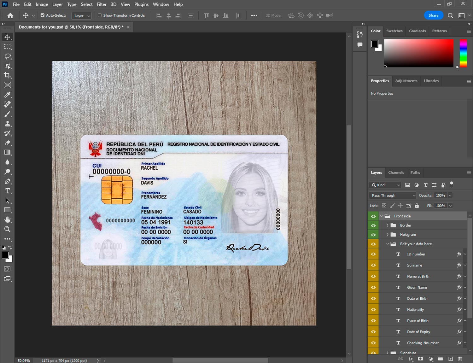Select the Rectangular Marquee tool
This screenshot has width=473, height=363.
[7, 47]
